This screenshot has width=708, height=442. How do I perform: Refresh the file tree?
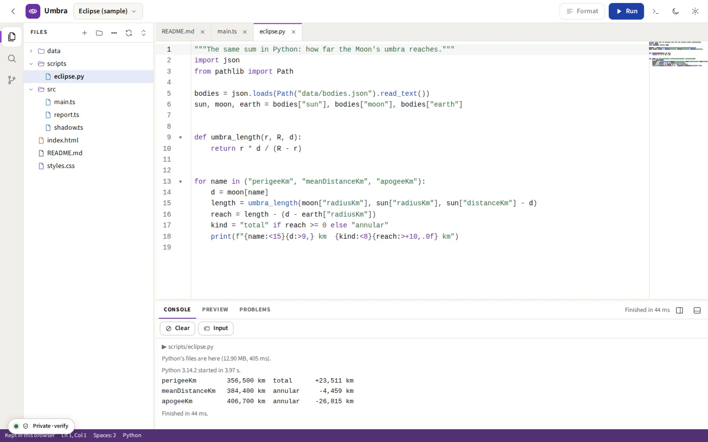pyautogui.click(x=129, y=33)
